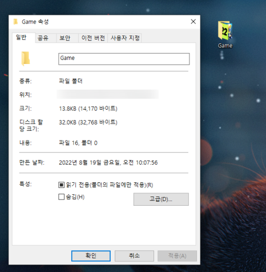Select the 일반 tab
The image size is (266, 272).
(21, 38)
